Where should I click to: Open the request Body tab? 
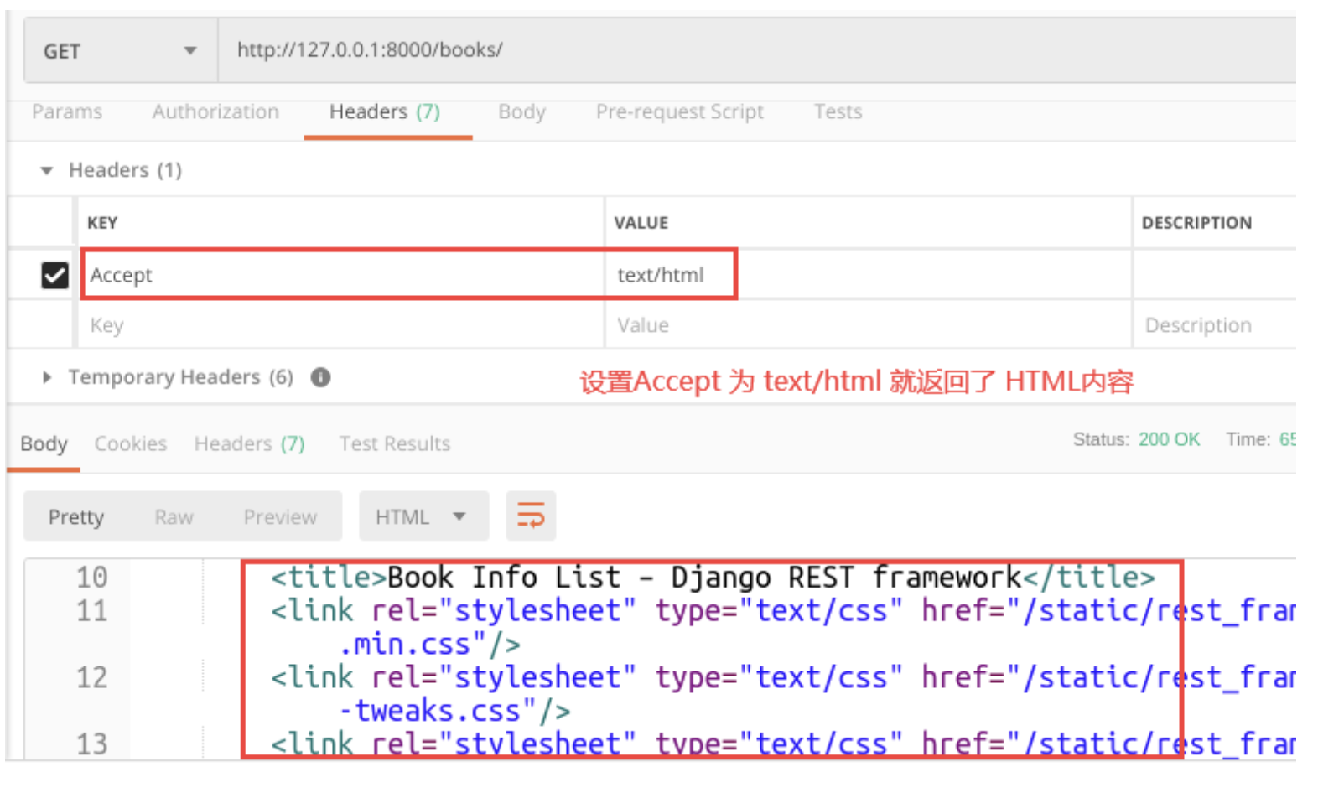coord(521,111)
